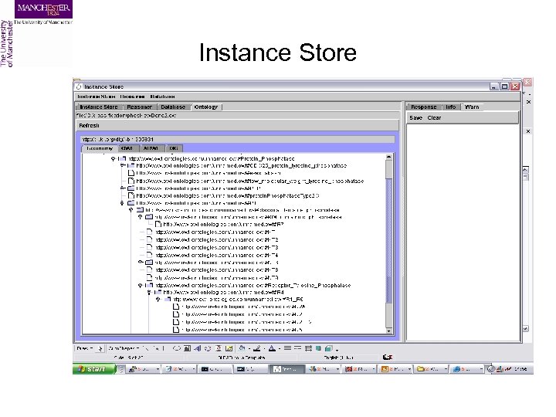Click the ontology URL field above Taxonomy
Viewport: 556px width, 417px height.
pyautogui.click(x=238, y=139)
